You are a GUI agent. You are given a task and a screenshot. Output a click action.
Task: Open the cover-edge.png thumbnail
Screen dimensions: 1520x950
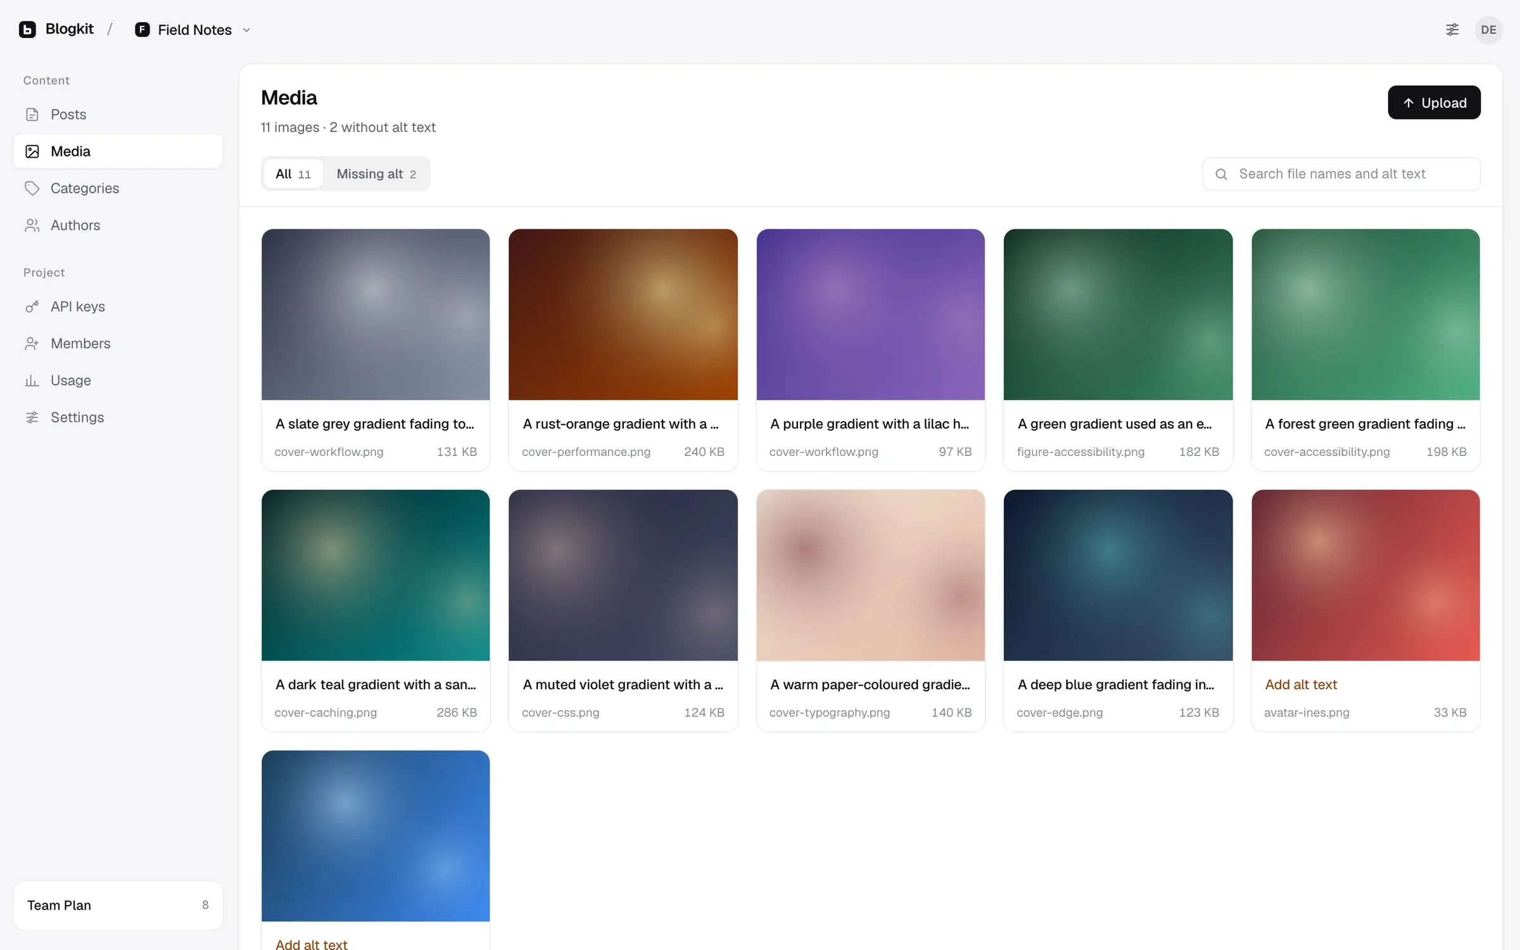click(1118, 575)
